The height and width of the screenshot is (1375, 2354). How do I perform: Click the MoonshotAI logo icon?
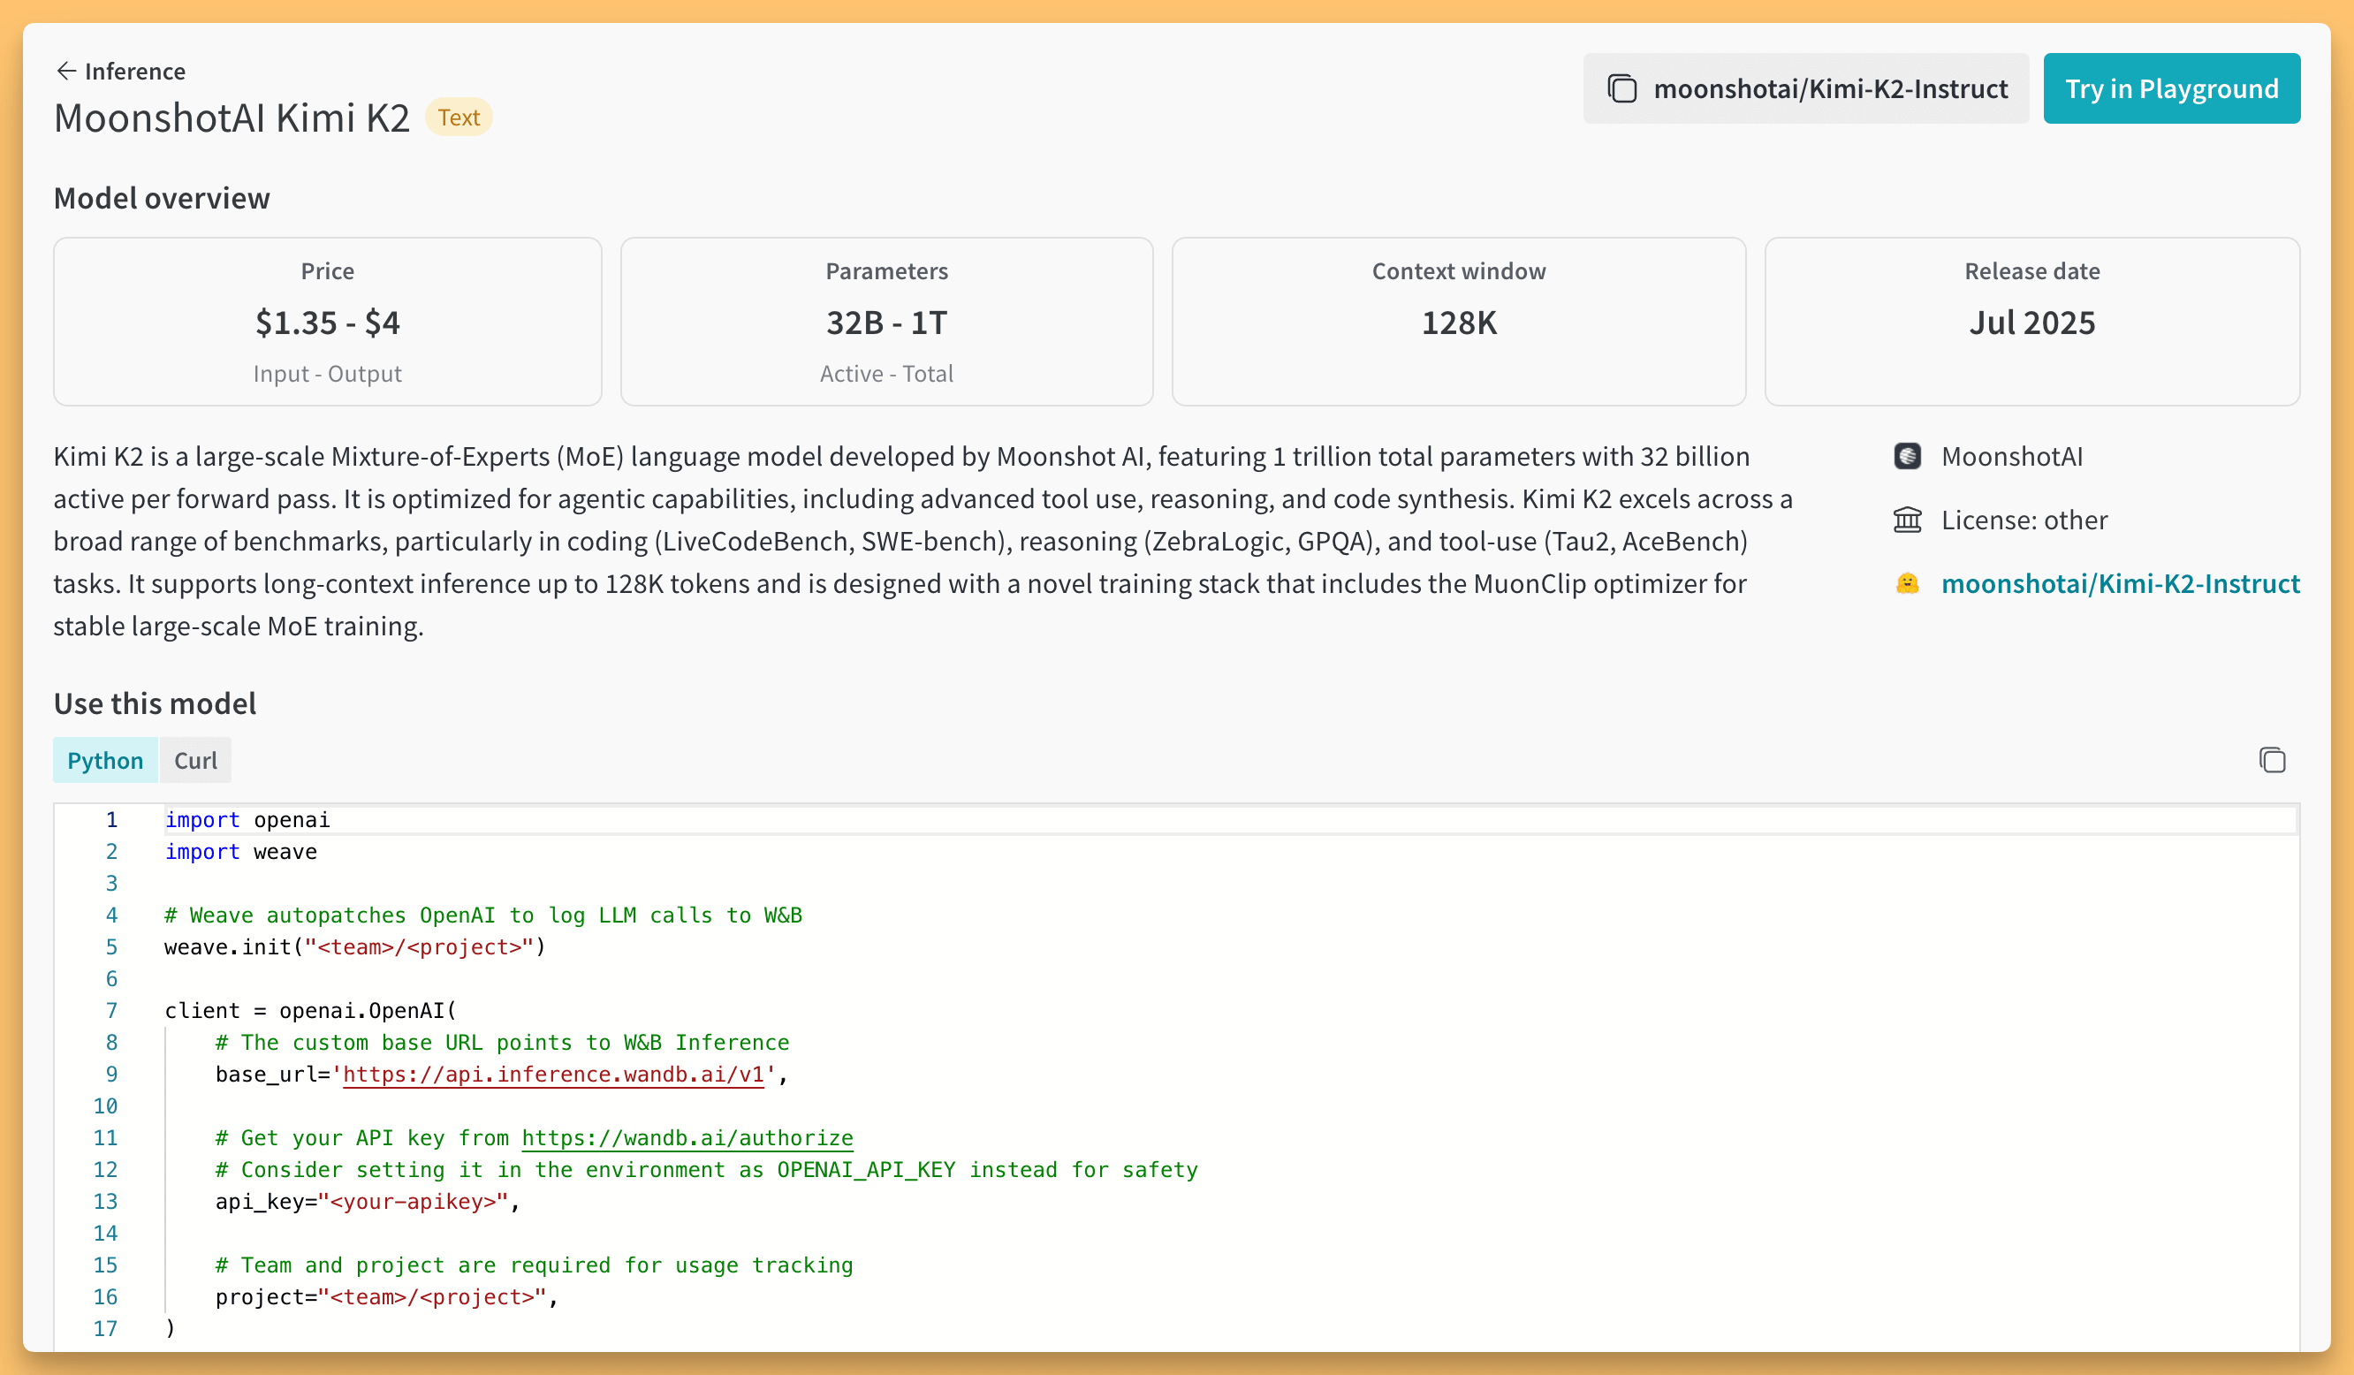[x=1907, y=456]
